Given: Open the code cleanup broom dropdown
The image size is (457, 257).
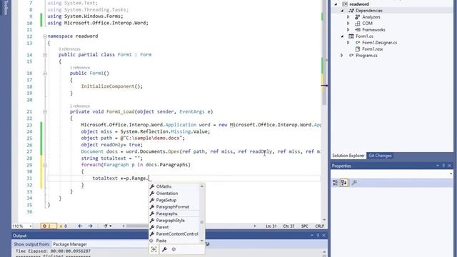Looking at the screenshot, I should [108, 226].
